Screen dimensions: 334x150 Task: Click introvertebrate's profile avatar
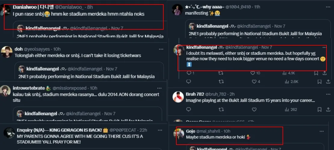5,91
